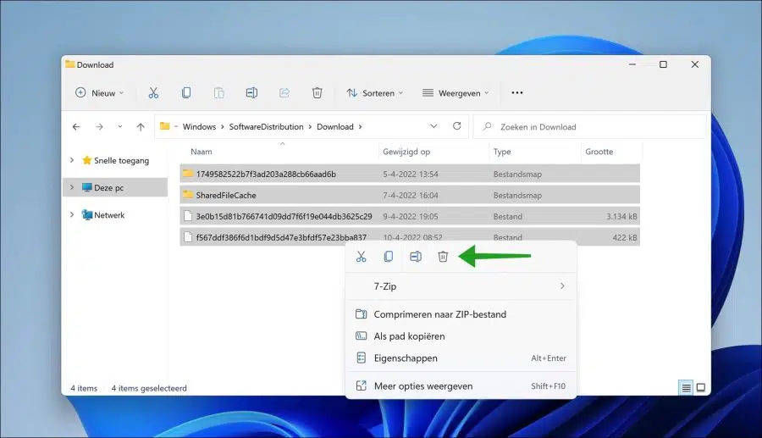Click the folder icon in address bar
Screen dimensions: 762x438
point(165,126)
